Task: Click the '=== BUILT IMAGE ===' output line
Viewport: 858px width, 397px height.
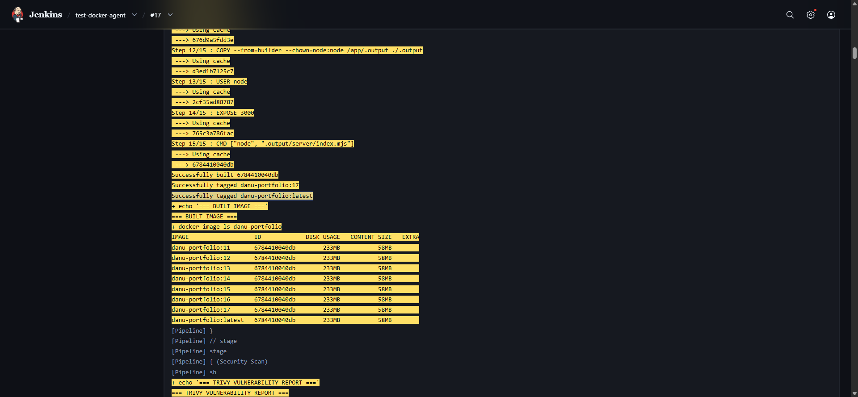Action: 204,217
